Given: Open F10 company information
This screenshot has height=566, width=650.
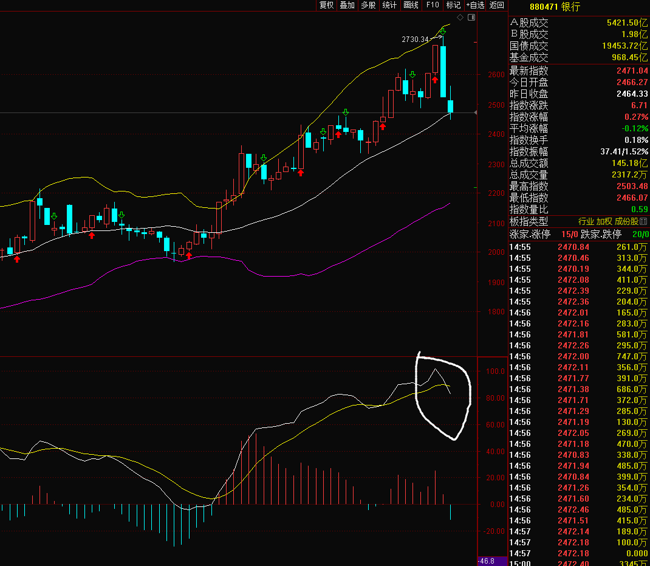Looking at the screenshot, I should coord(433,5).
